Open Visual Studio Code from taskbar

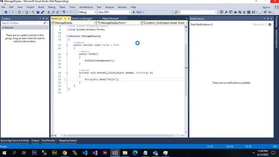coord(85,153)
